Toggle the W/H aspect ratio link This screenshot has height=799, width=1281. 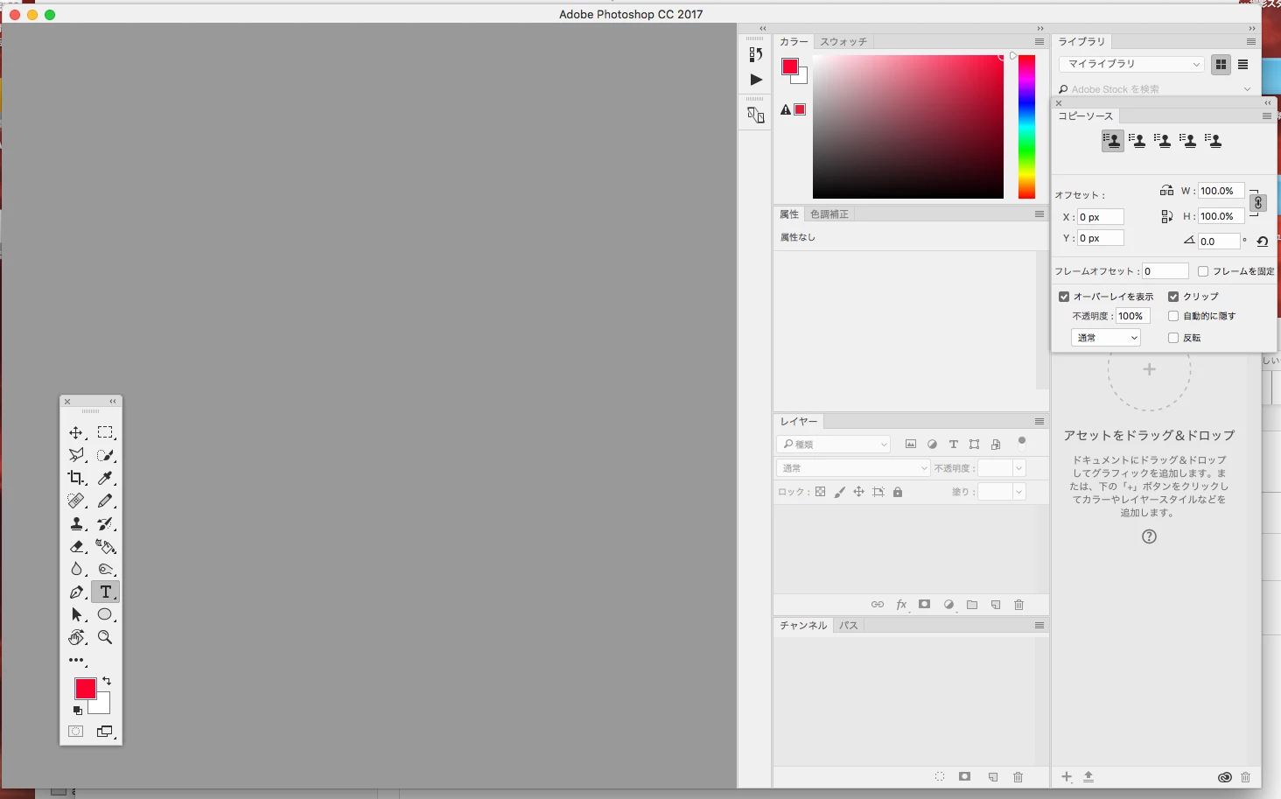(1257, 203)
